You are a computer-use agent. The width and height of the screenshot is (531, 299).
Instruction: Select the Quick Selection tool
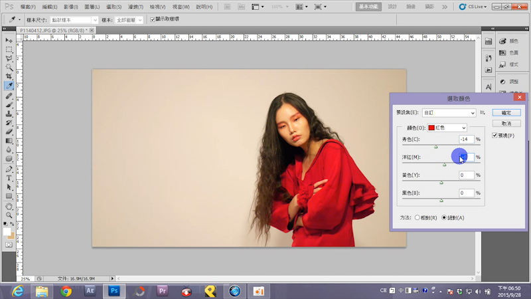(x=9, y=67)
